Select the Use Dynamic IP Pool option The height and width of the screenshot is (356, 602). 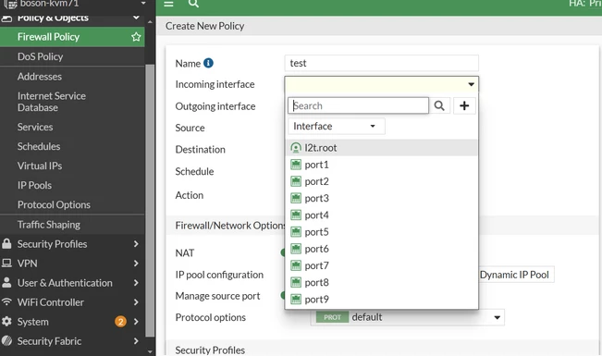[x=516, y=275]
